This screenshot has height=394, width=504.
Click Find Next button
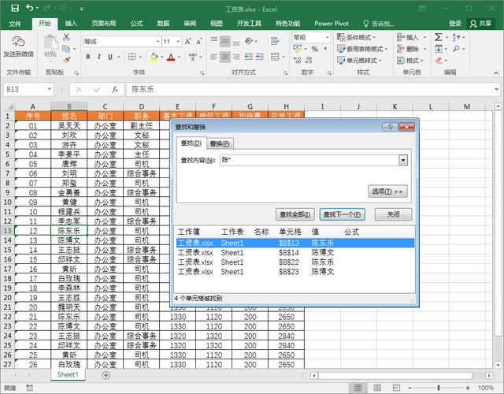point(343,214)
